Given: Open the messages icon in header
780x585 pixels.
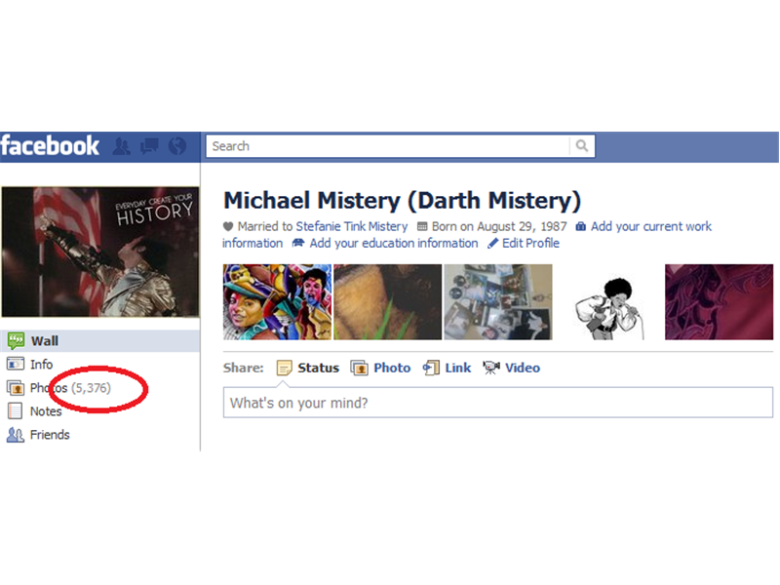Looking at the screenshot, I should (149, 146).
